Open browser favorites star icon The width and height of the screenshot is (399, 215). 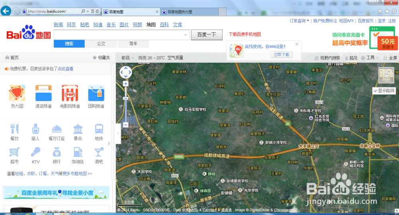tap(387, 11)
